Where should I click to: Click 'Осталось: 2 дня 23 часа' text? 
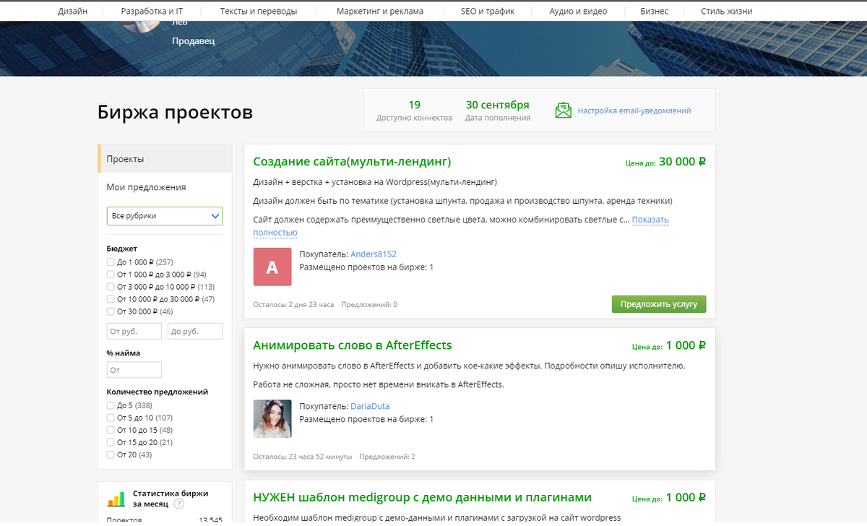tap(293, 305)
